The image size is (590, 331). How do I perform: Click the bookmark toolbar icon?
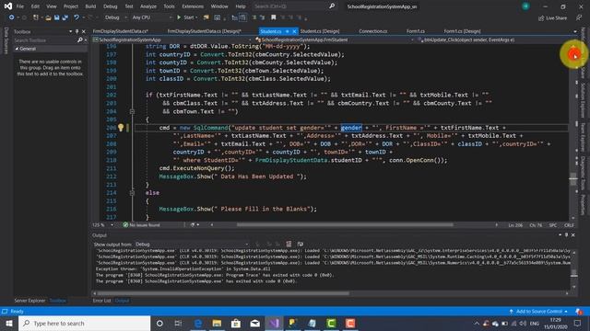click(x=274, y=17)
